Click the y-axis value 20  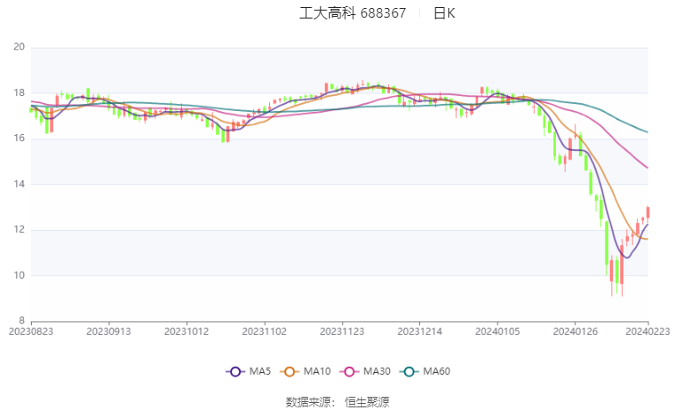pos(19,47)
